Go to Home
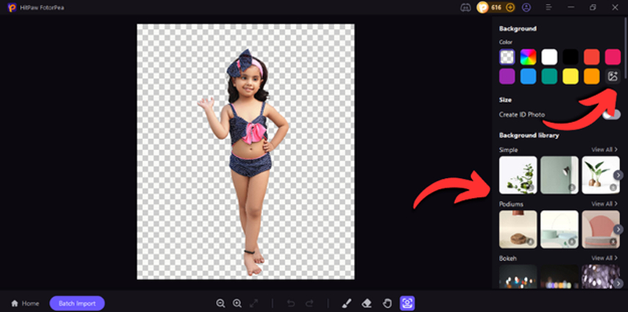Viewport: 628px width, 312px height. pos(25,303)
